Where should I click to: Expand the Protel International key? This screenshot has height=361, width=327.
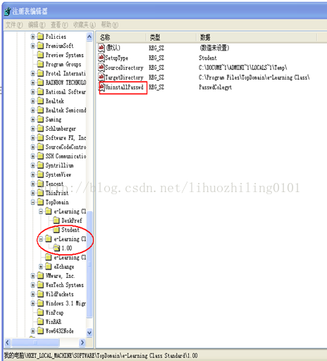pyautogui.click(x=33, y=73)
